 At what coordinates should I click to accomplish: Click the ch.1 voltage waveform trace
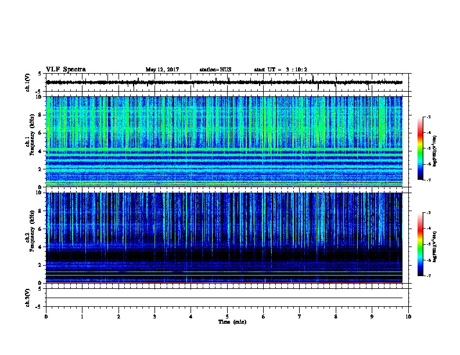224,82
